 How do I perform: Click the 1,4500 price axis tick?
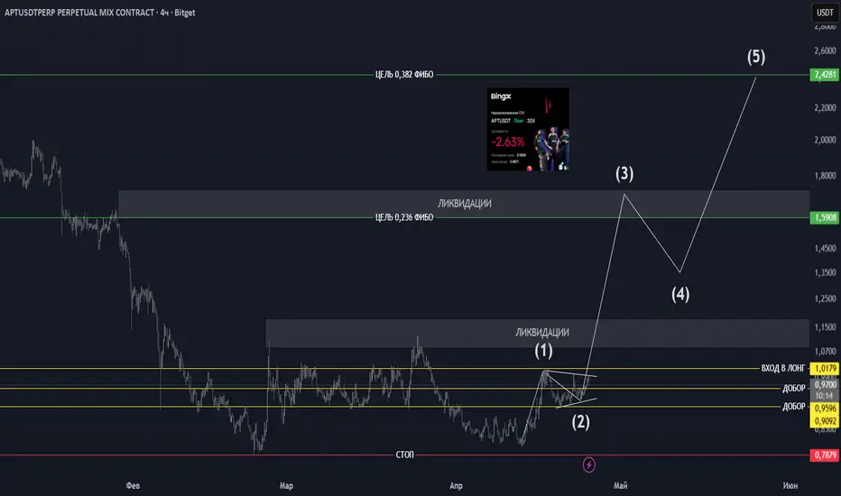tap(825, 249)
